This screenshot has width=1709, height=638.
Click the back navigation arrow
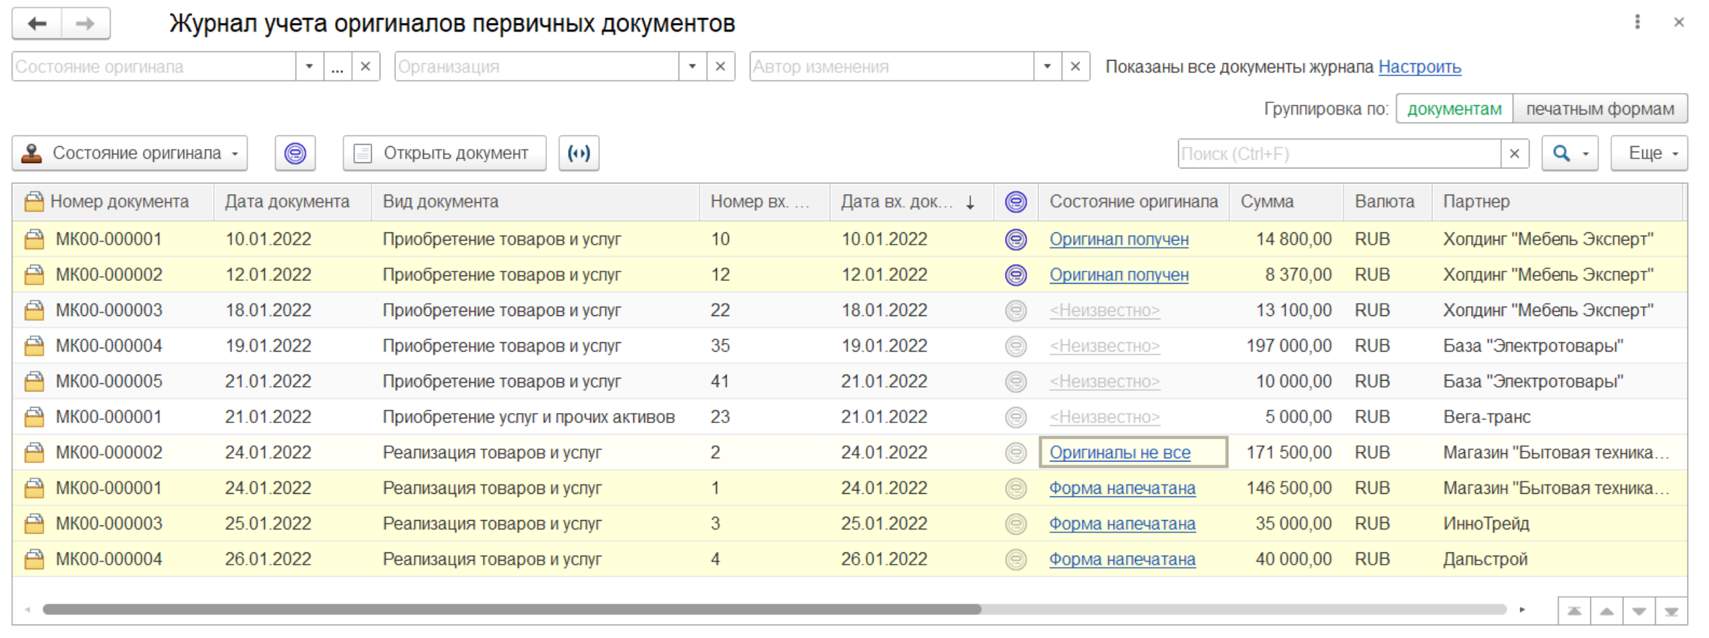tap(37, 24)
